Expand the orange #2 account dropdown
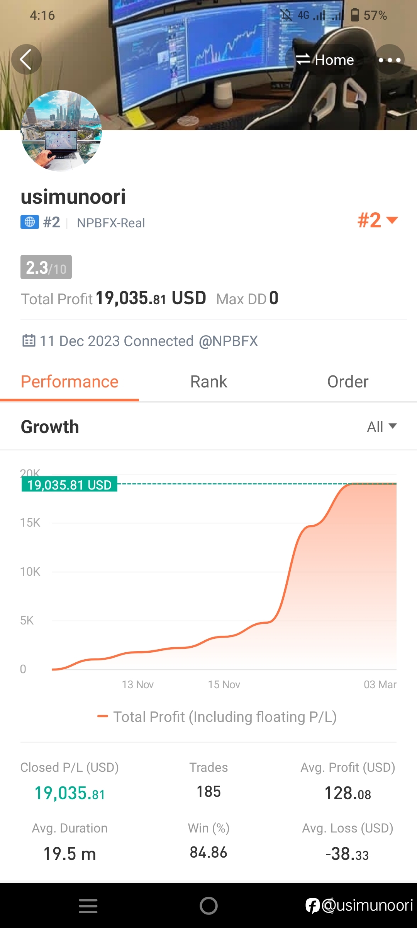This screenshot has height=928, width=417. (x=377, y=220)
